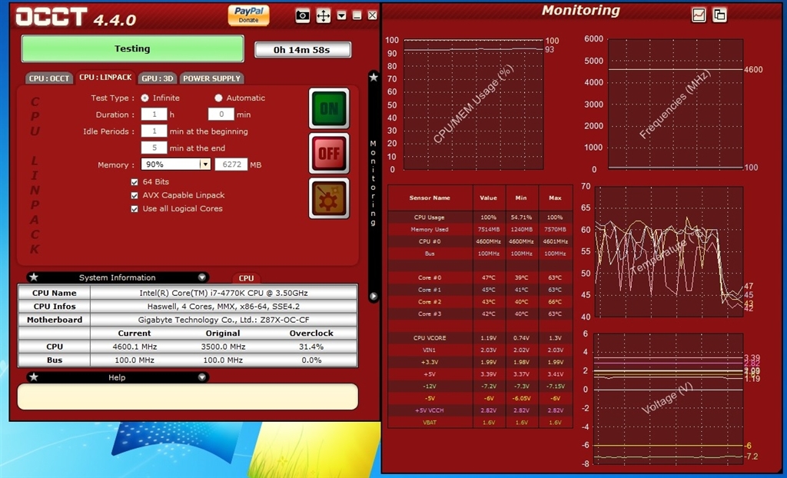The image size is (787, 478).
Task: Click the arrow button on Monitoring strip
Action: click(x=374, y=296)
